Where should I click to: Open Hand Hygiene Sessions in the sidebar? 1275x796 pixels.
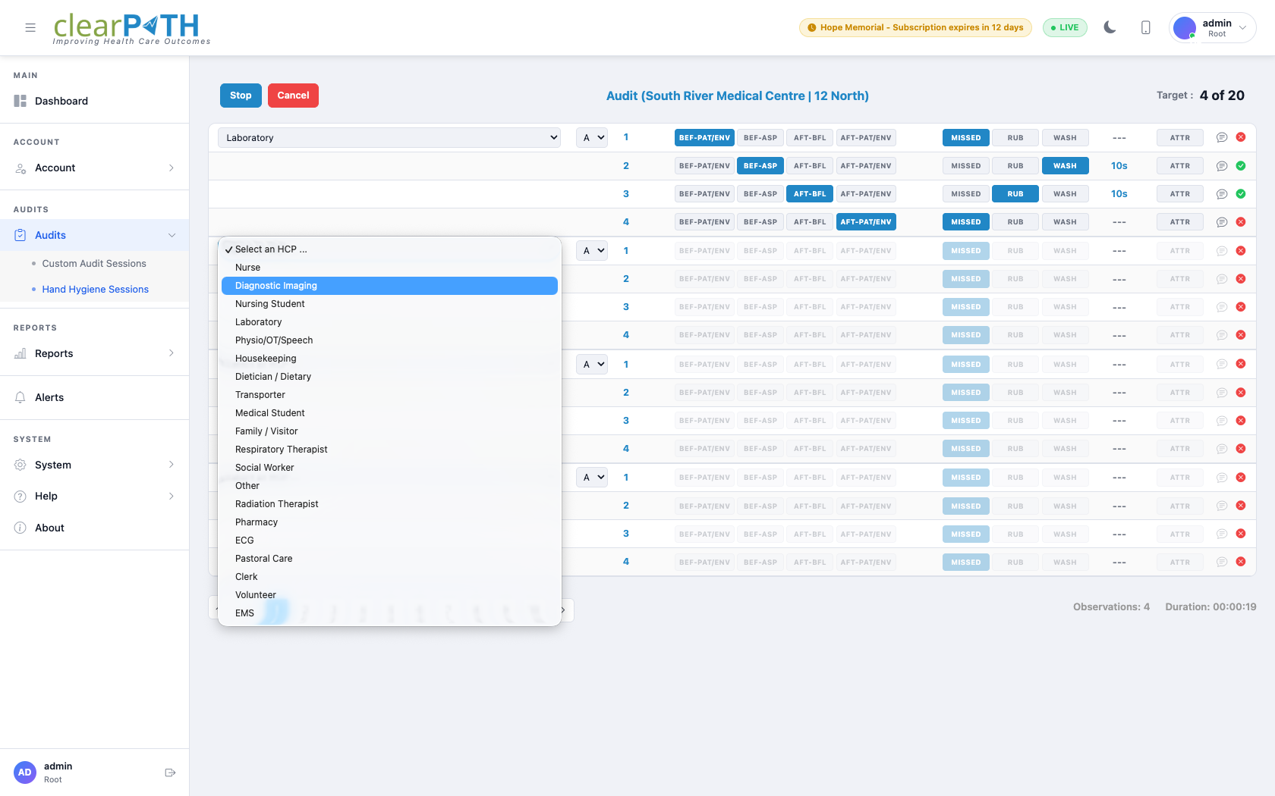[95, 289]
